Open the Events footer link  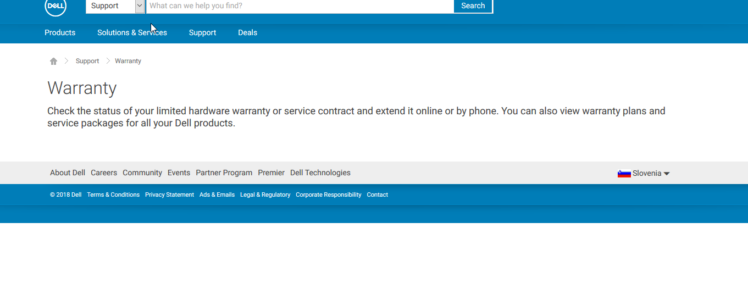[179, 173]
